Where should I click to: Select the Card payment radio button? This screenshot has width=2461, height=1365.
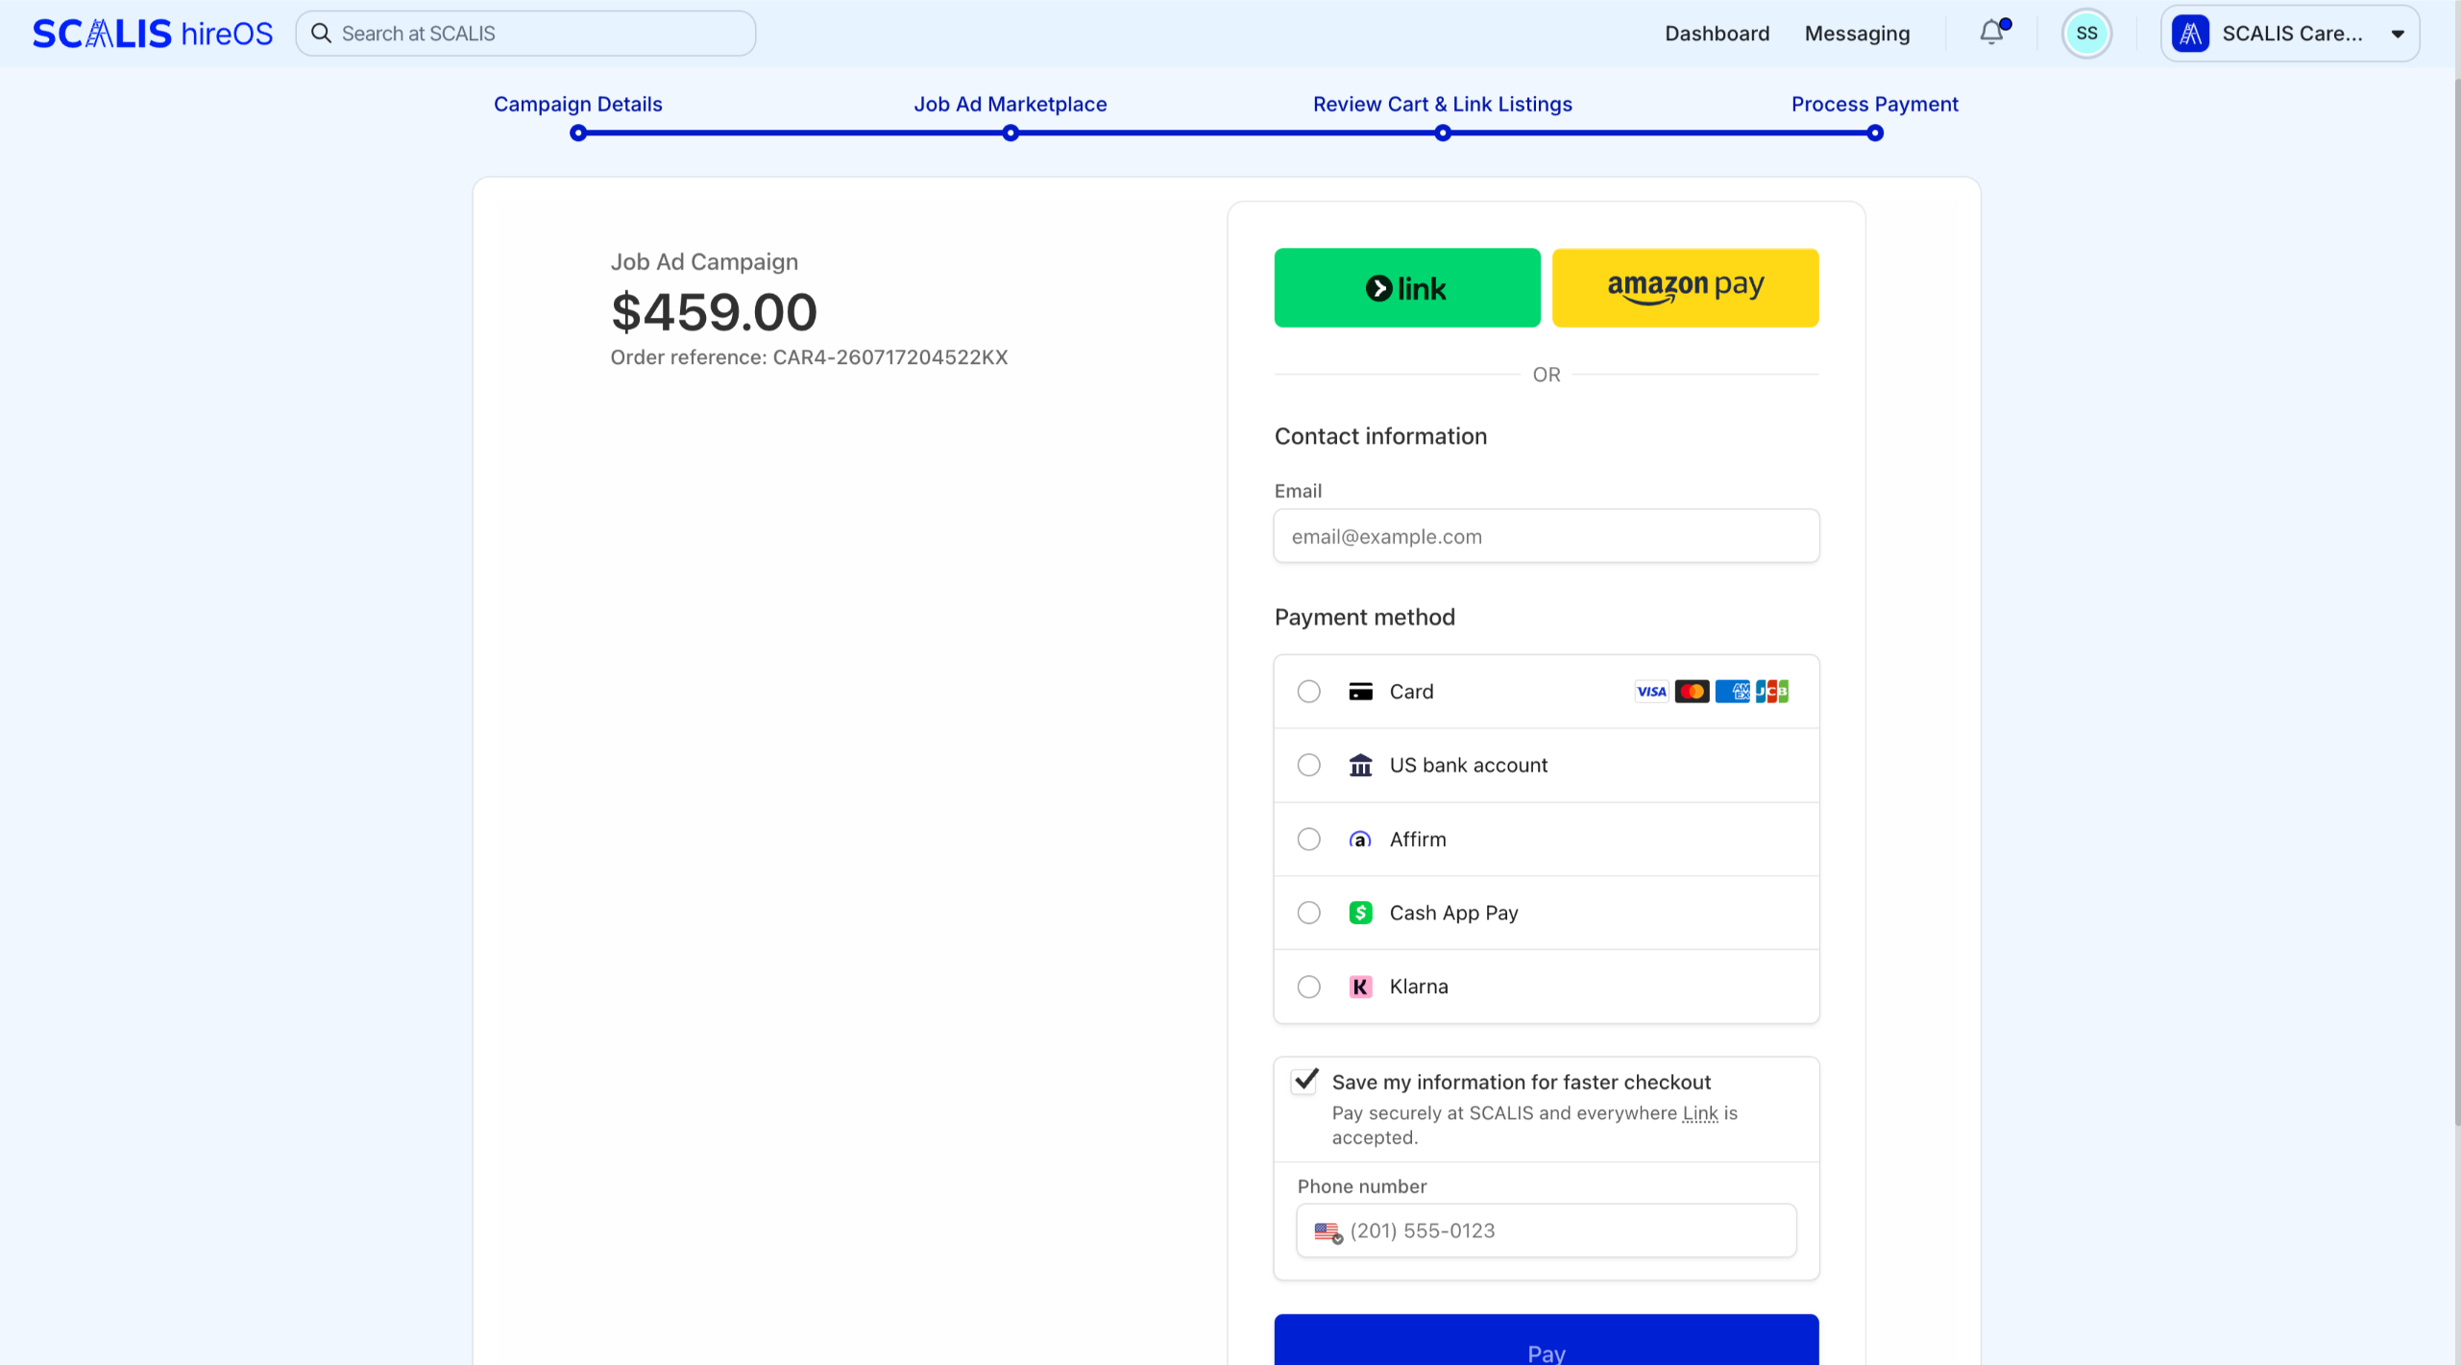tap(1308, 692)
